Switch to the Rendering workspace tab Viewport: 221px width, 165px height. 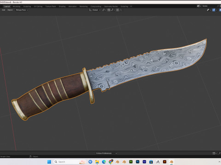pyautogui.click(x=83, y=6)
